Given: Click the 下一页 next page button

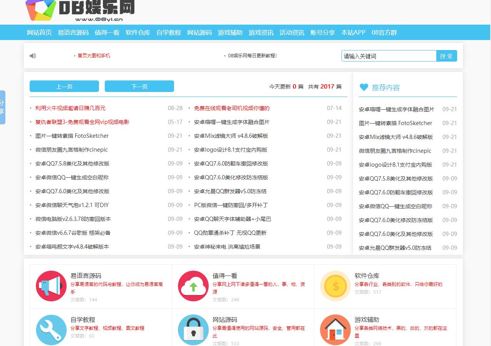Looking at the screenshot, I should point(139,86).
